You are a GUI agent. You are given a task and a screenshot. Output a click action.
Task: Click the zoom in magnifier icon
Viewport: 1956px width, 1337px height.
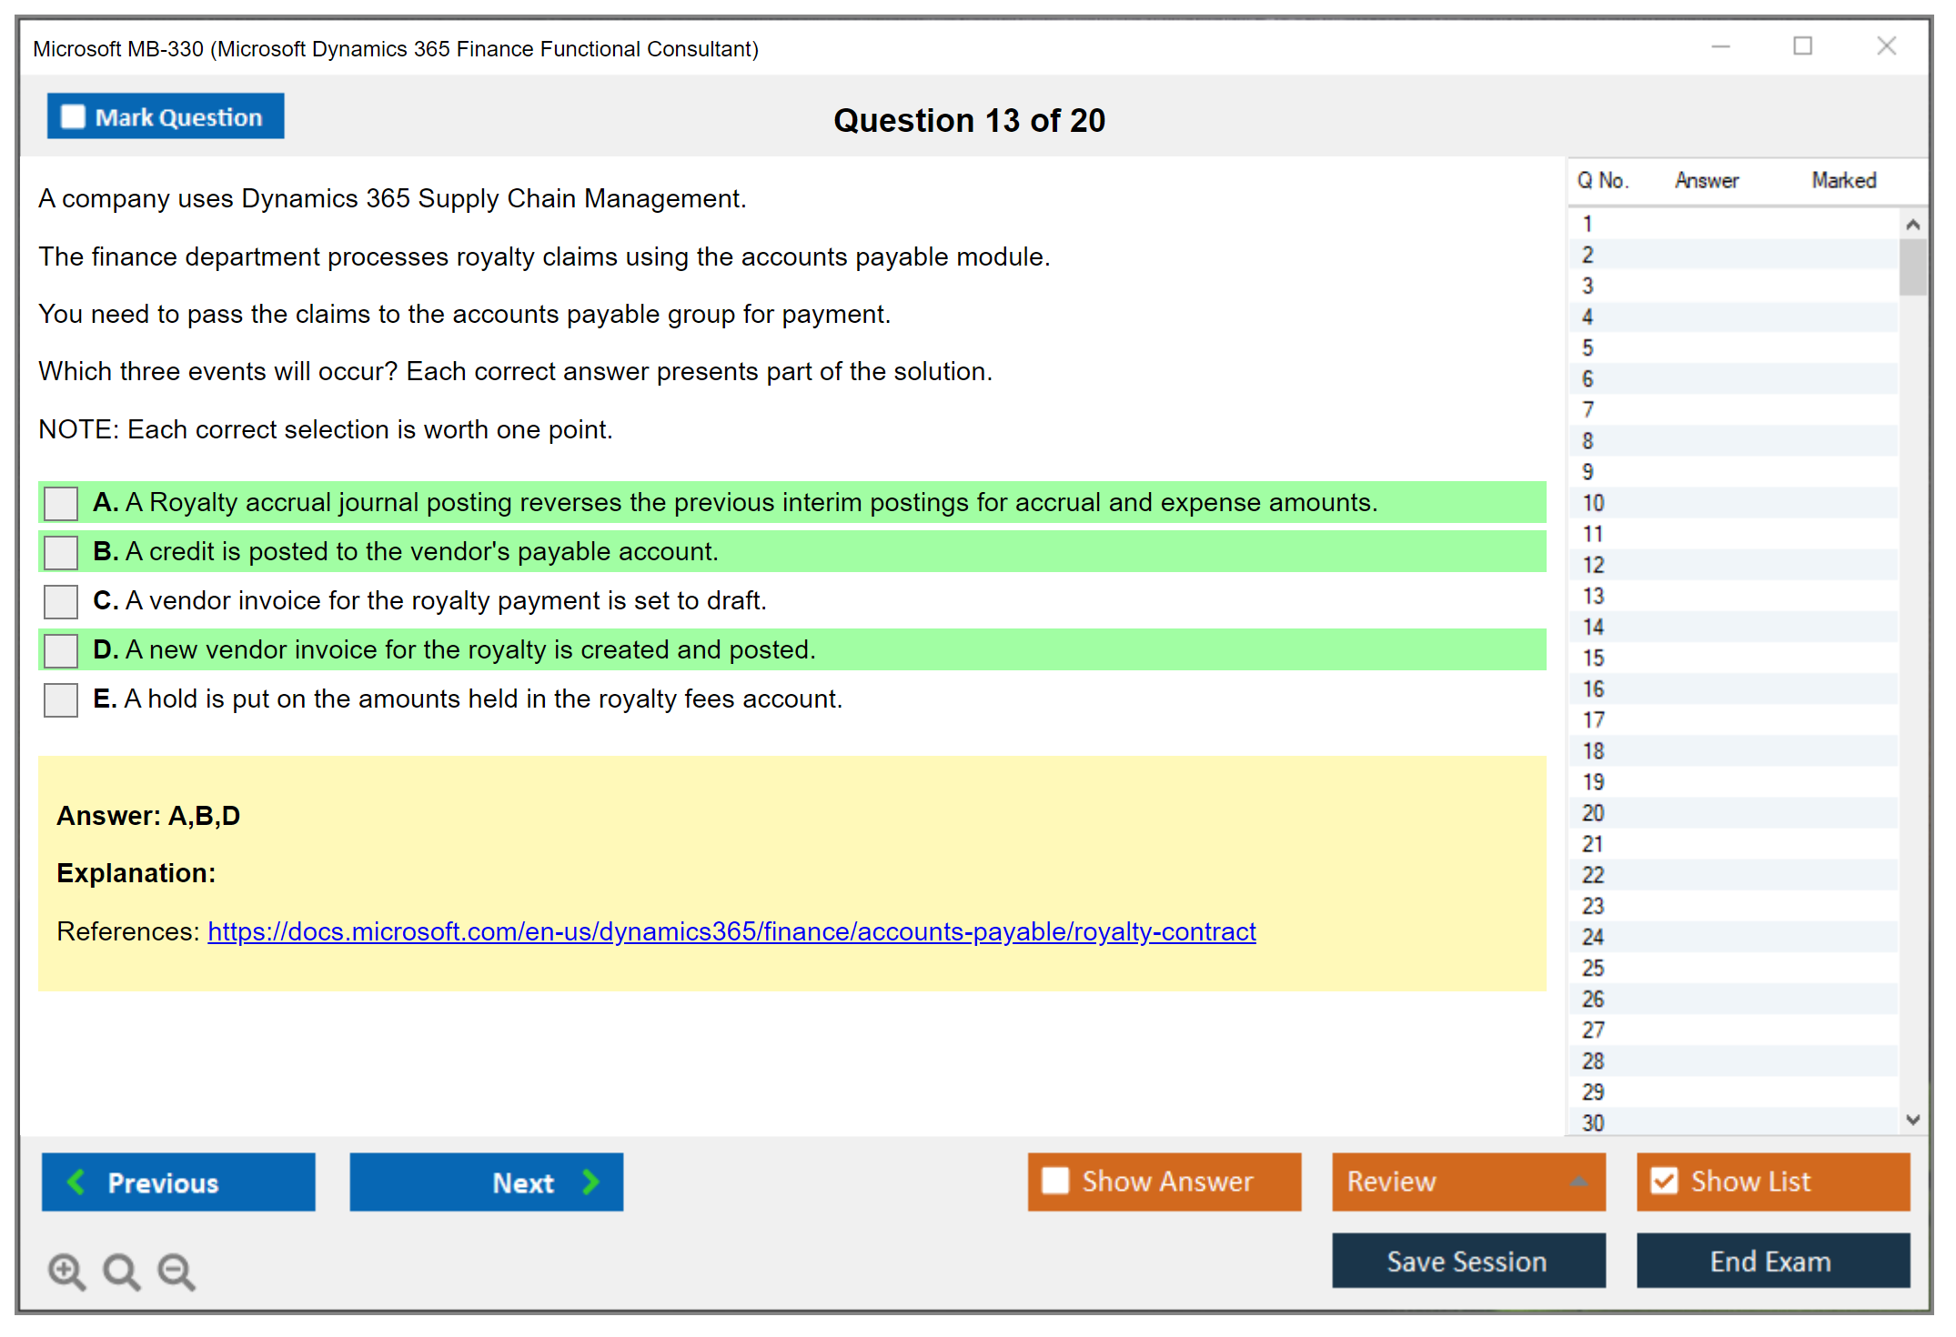[x=66, y=1271]
